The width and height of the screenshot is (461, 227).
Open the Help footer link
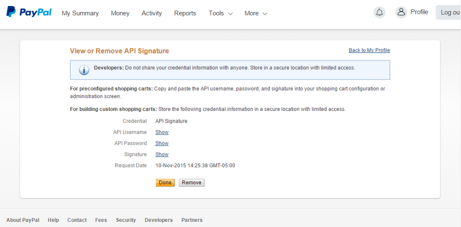(x=53, y=220)
